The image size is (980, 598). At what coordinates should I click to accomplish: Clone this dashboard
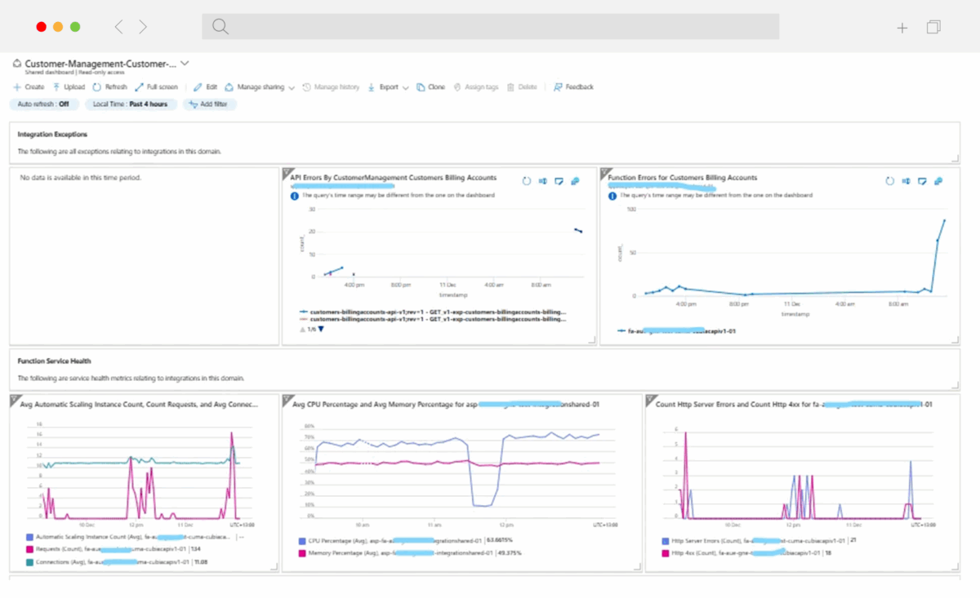(x=430, y=86)
